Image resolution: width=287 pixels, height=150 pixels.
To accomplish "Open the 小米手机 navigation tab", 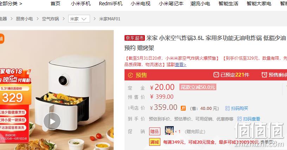I will [x=81, y=4].
